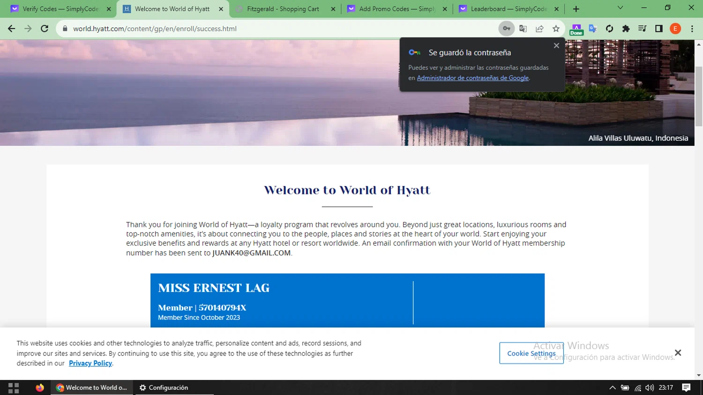
Task: Go back to previous page
Action: (12, 29)
